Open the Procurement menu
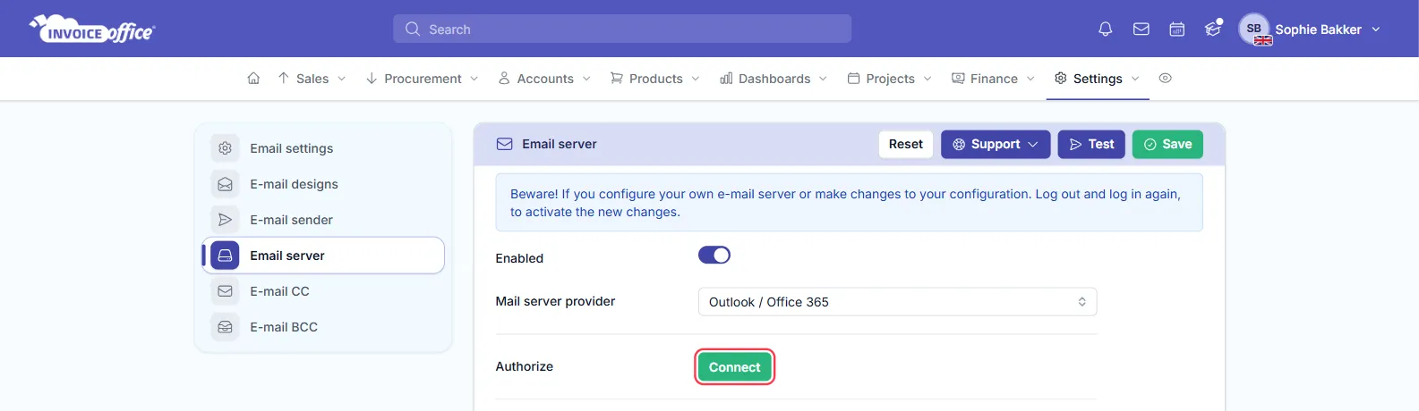Viewport: 1419px width, 411px height. (423, 79)
